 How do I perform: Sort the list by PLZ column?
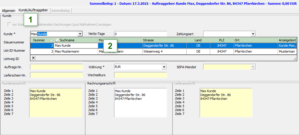pos(221,40)
